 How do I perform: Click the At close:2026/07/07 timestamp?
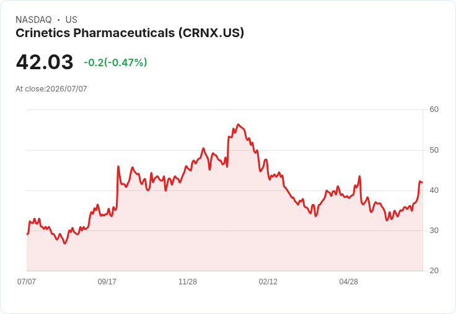[51, 89]
